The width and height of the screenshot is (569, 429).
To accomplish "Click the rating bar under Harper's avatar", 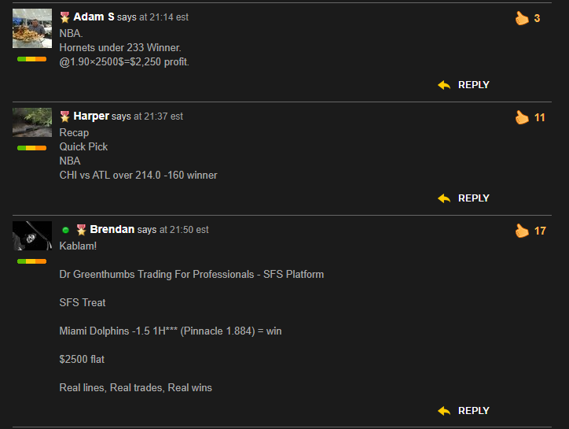I will pyautogui.click(x=32, y=148).
